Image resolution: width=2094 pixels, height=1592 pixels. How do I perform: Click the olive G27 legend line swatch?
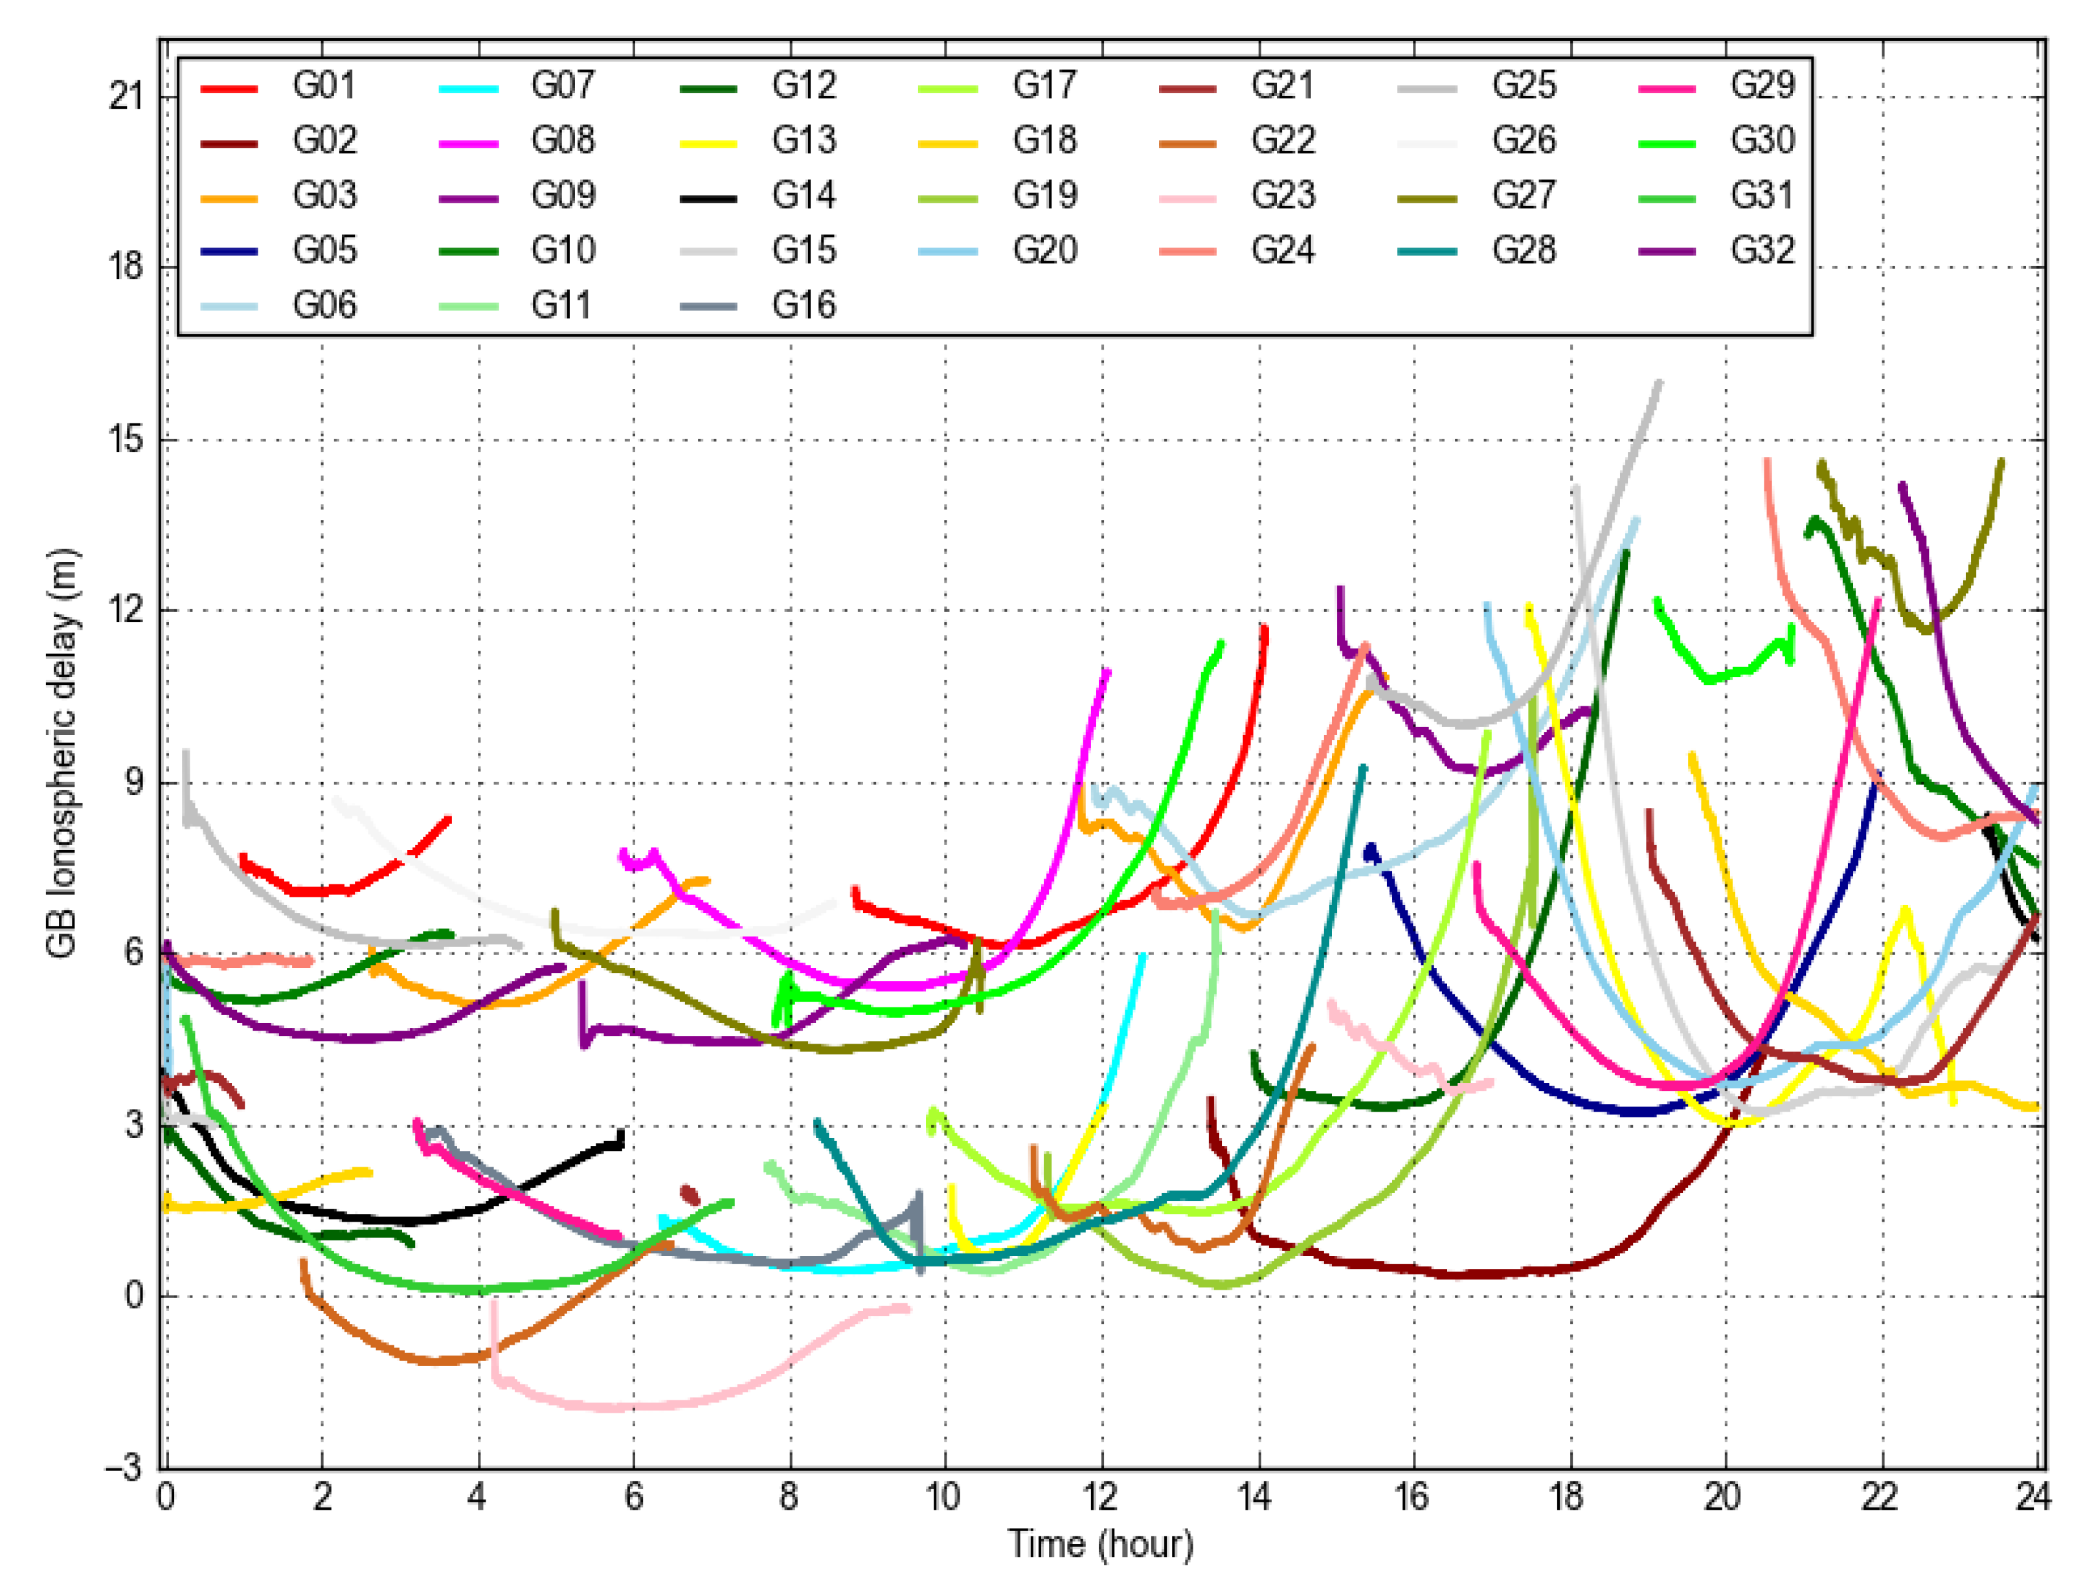pyautogui.click(x=1428, y=199)
